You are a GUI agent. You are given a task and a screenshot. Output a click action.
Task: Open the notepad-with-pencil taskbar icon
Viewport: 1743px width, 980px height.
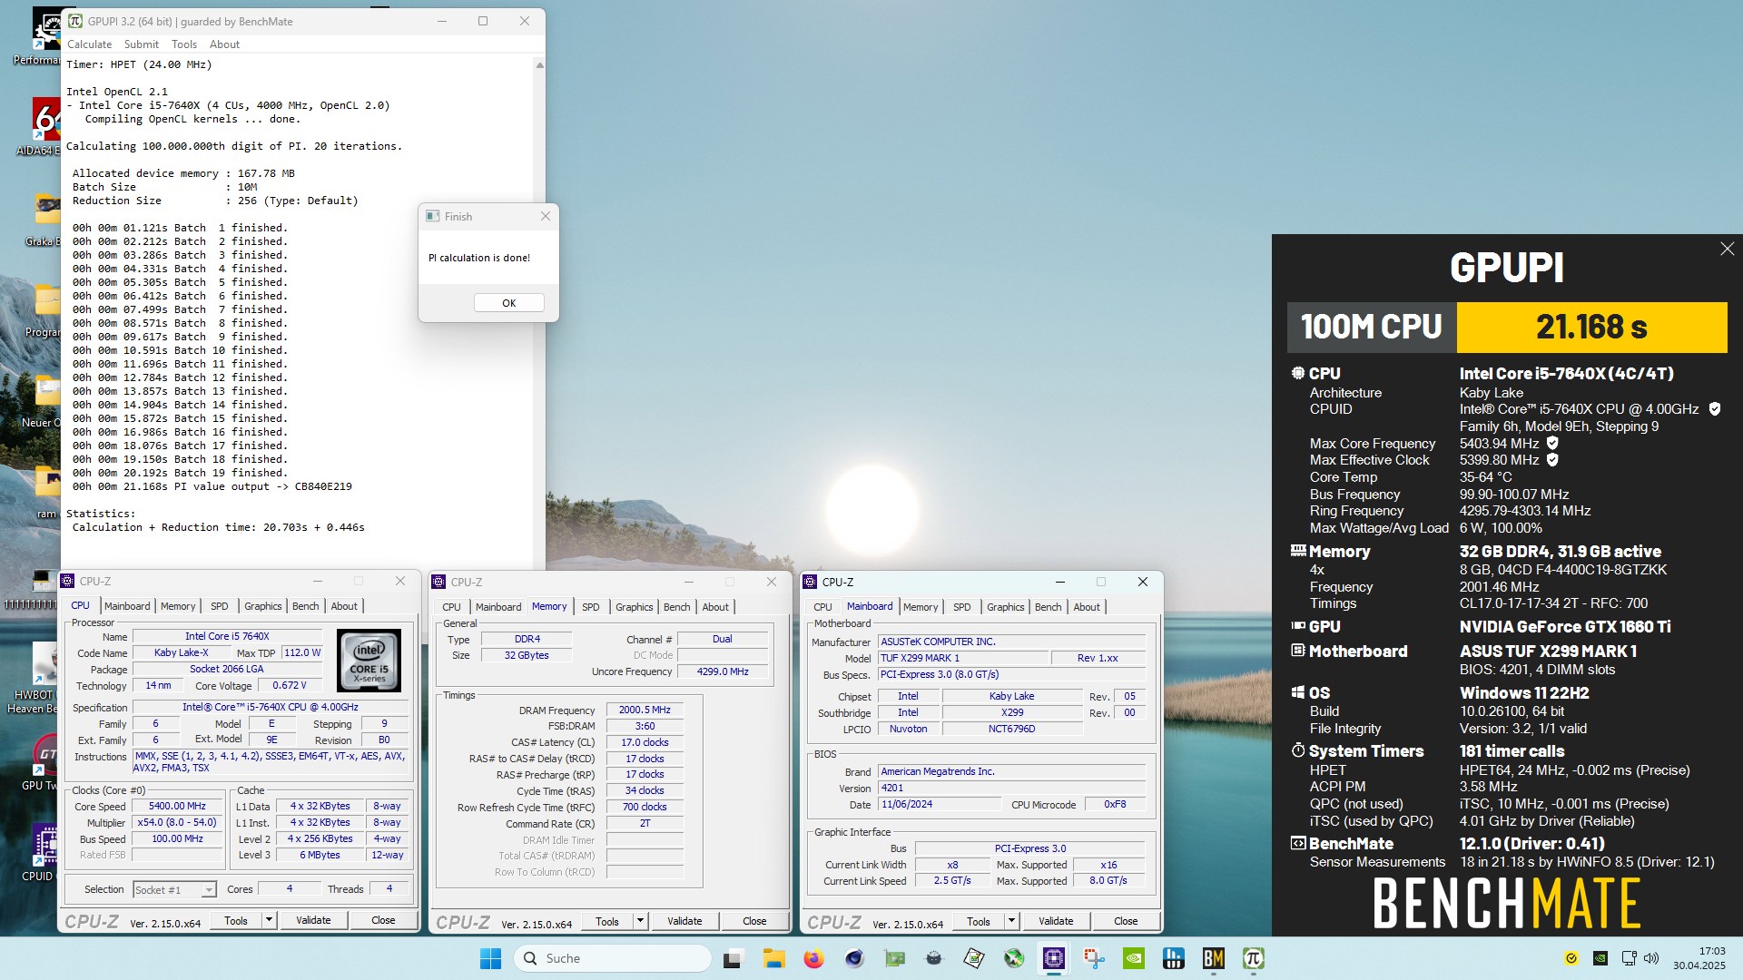[974, 958]
